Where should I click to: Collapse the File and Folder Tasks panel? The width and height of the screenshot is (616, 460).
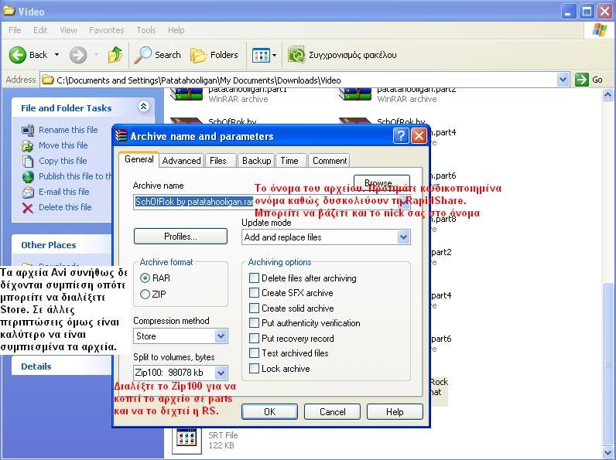143,107
